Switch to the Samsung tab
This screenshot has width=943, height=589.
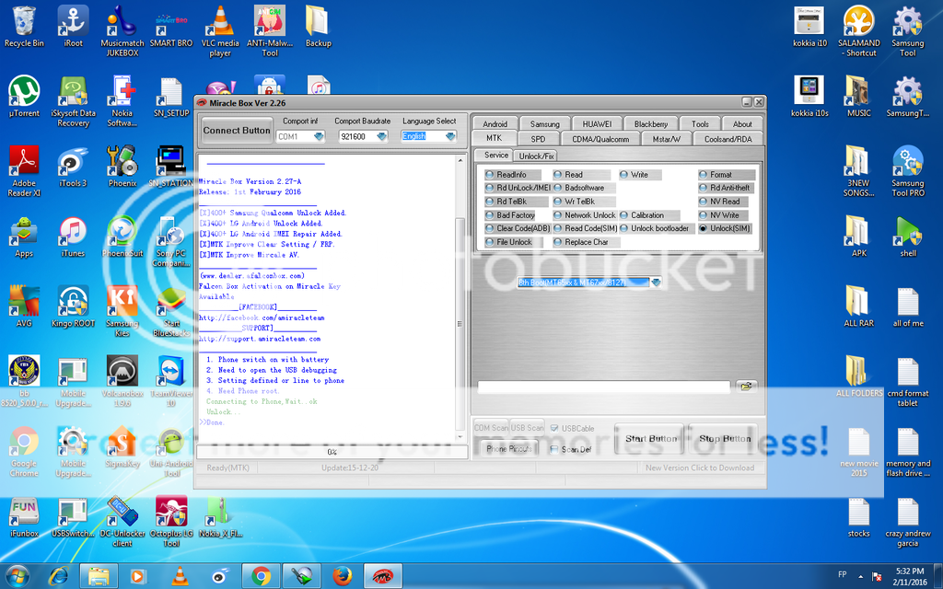pos(544,123)
